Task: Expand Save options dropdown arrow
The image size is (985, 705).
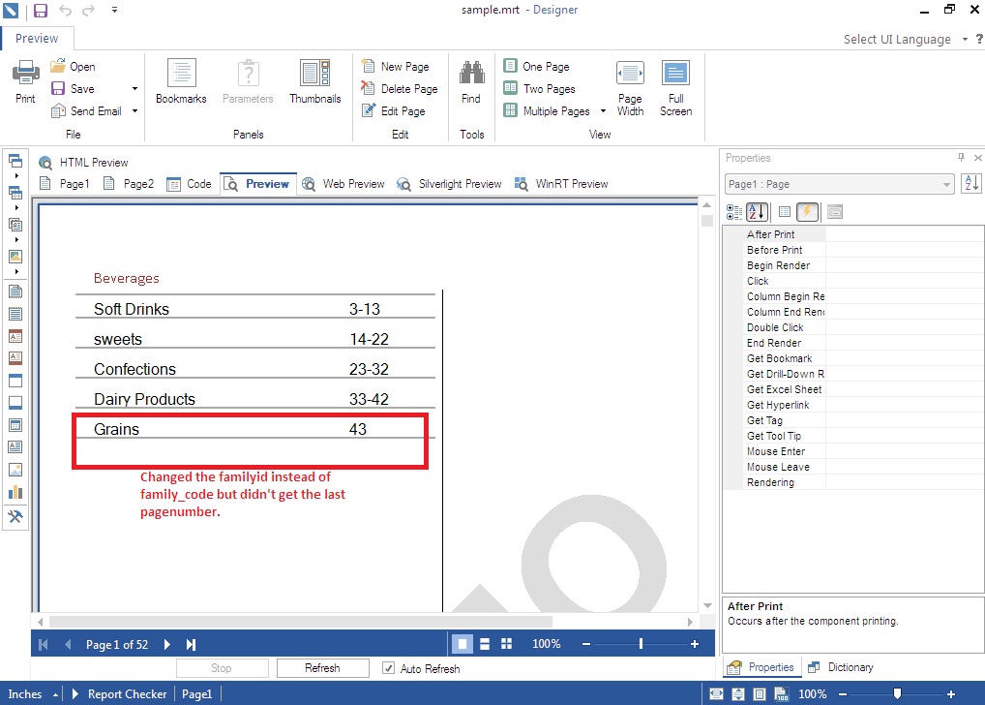Action: [134, 89]
